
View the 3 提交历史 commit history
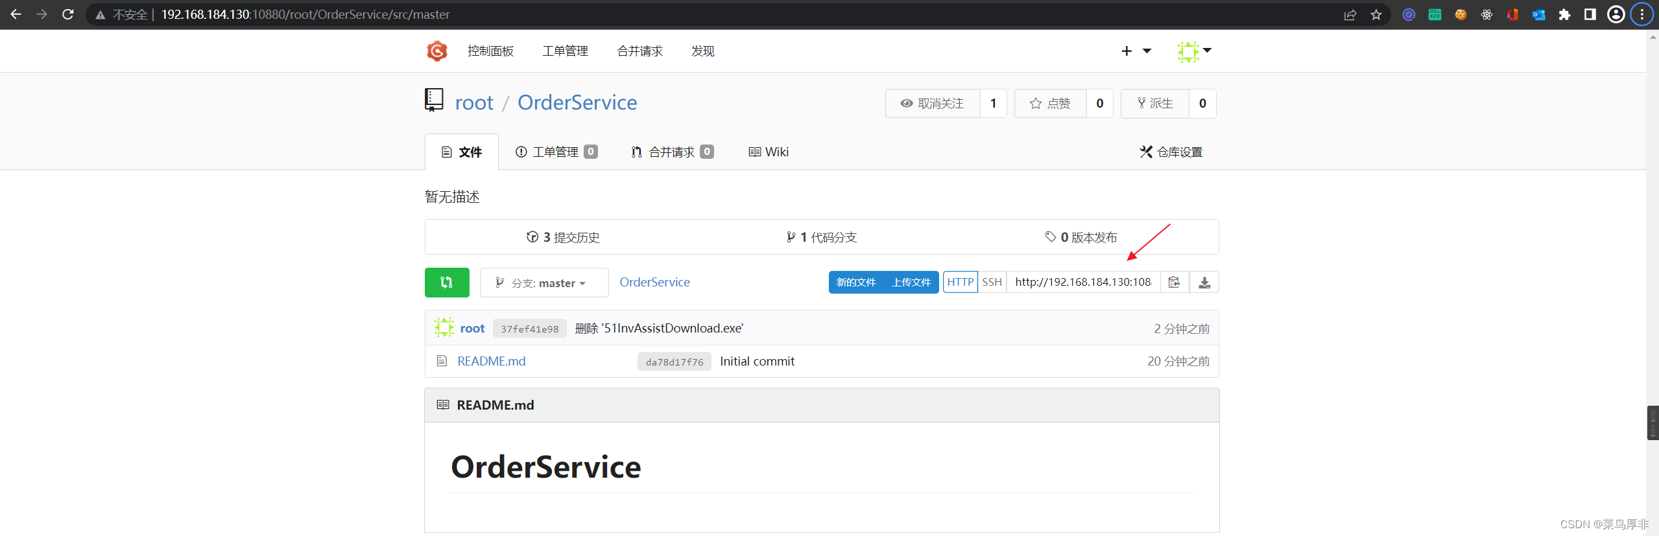click(563, 237)
